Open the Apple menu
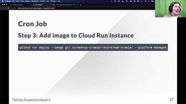 tap(3, 1)
